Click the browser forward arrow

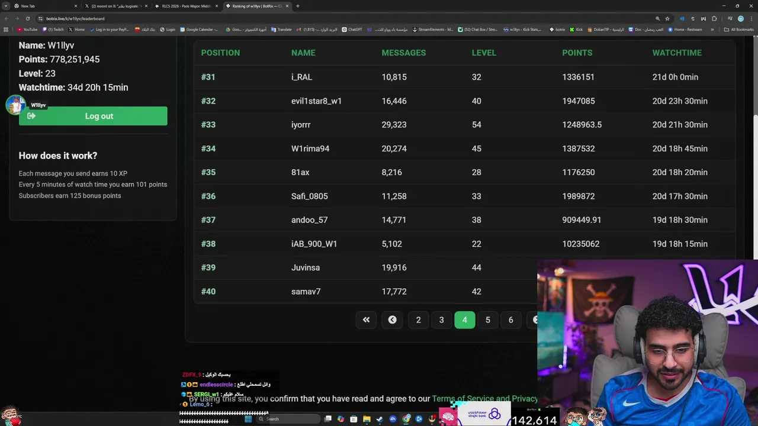[x=17, y=18]
